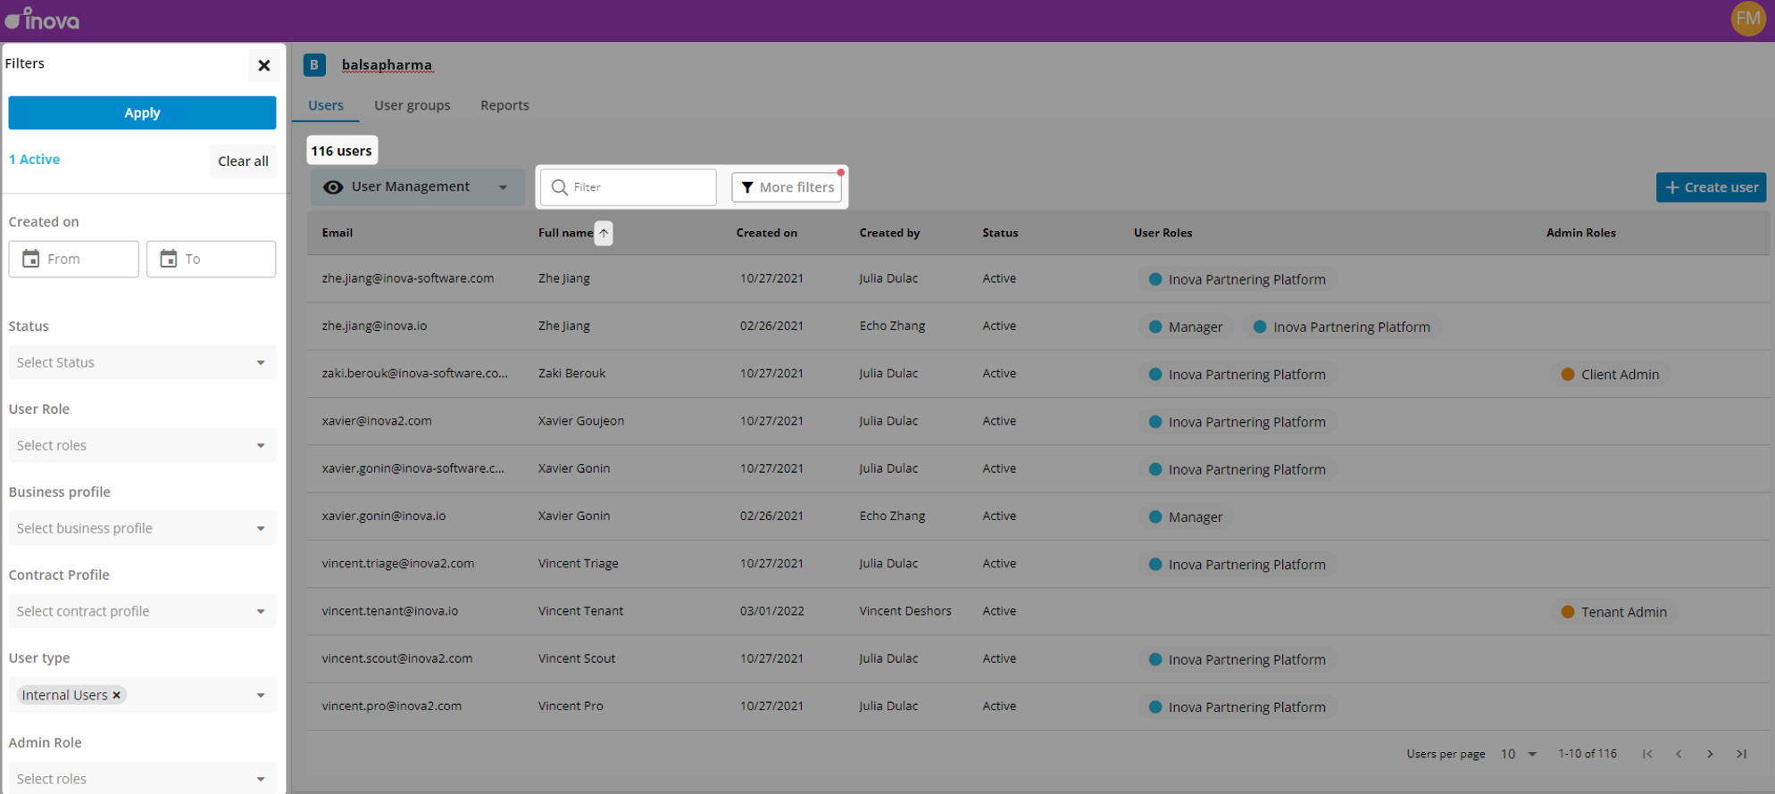Viewport: 1775px width, 794px height.
Task: Go to the next page
Action: click(1710, 754)
